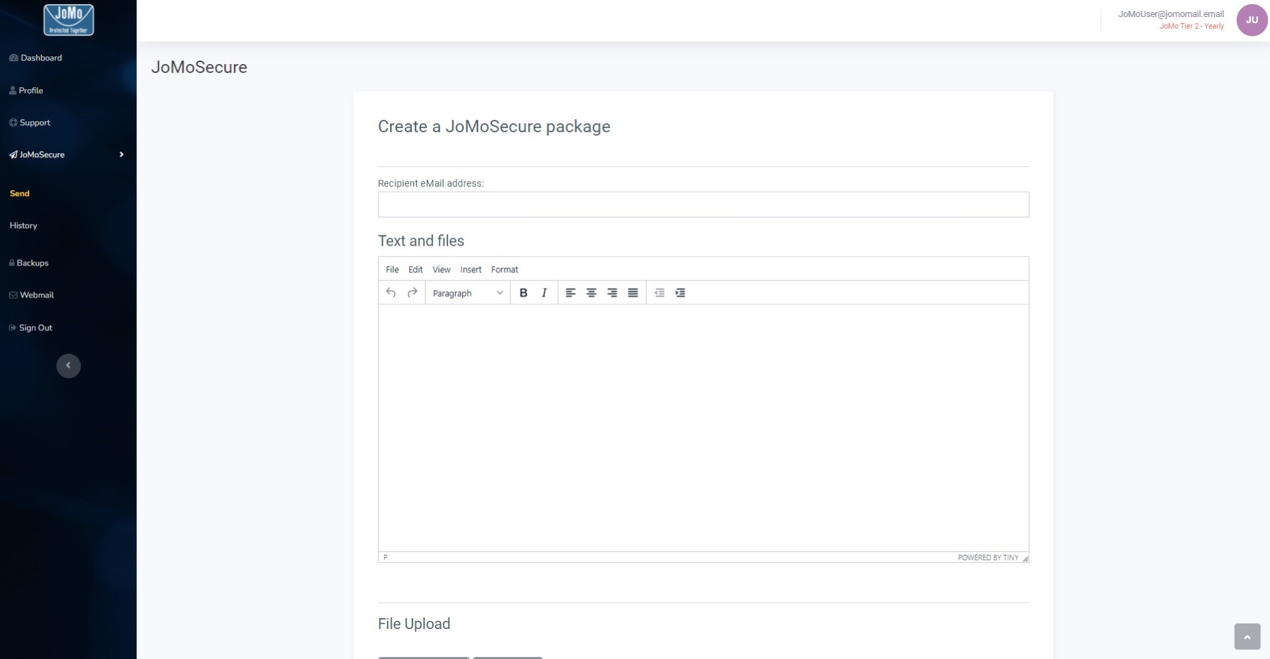Image resolution: width=1270 pixels, height=659 pixels.
Task: Toggle Bold formatting
Action: point(523,293)
